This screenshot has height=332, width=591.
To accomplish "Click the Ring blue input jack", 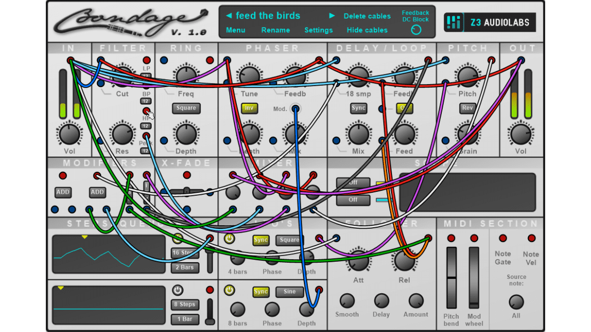I will click(x=164, y=60).
